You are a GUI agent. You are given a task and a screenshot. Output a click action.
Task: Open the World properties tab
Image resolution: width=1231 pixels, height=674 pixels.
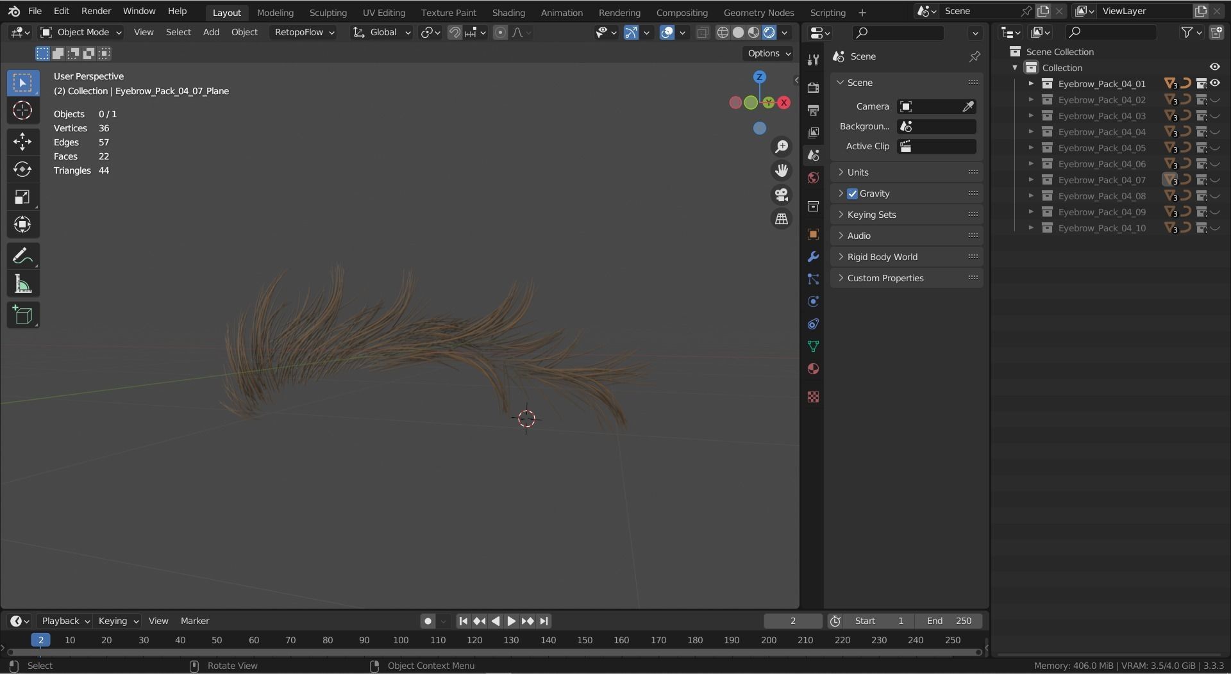[x=813, y=177]
